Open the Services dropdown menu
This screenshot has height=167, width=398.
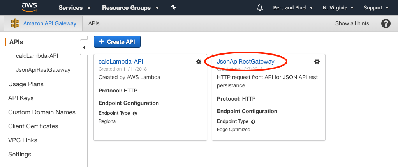[x=75, y=8]
